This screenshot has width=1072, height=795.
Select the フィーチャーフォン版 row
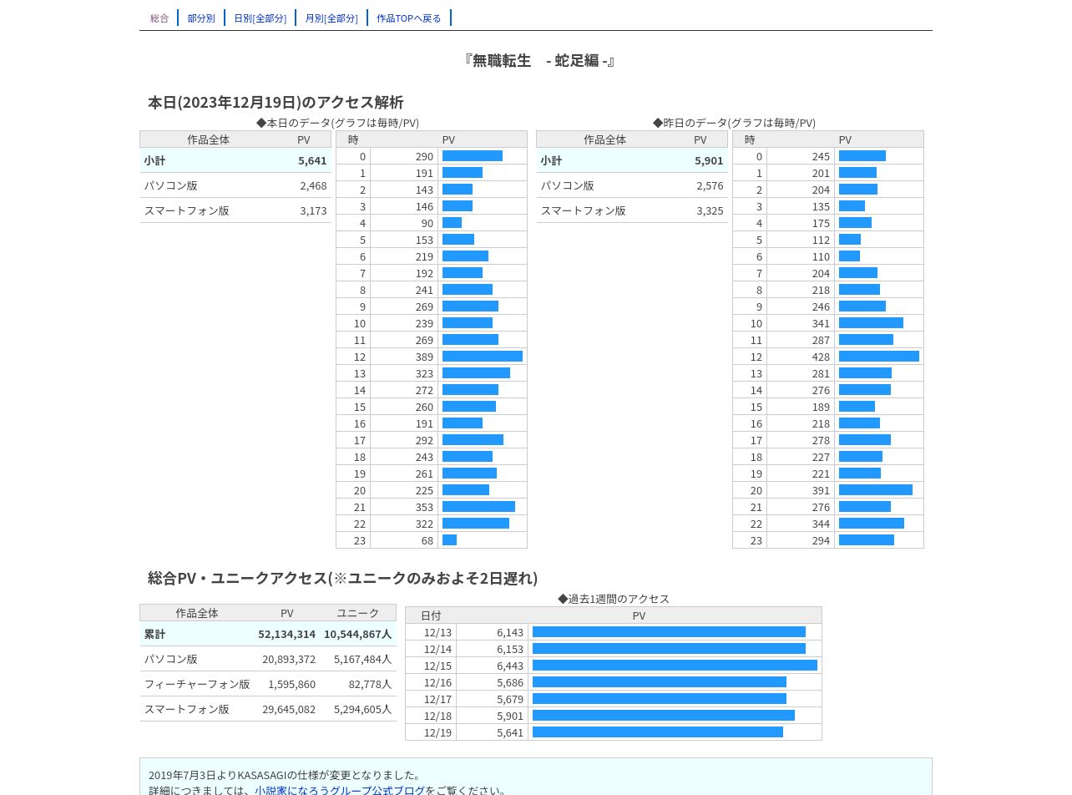(x=268, y=684)
